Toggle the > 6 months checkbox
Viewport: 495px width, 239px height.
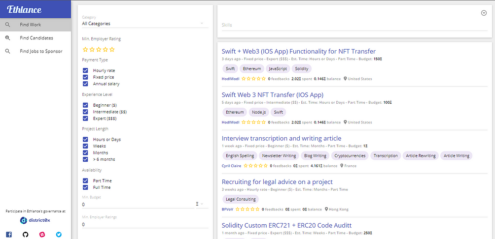85,159
